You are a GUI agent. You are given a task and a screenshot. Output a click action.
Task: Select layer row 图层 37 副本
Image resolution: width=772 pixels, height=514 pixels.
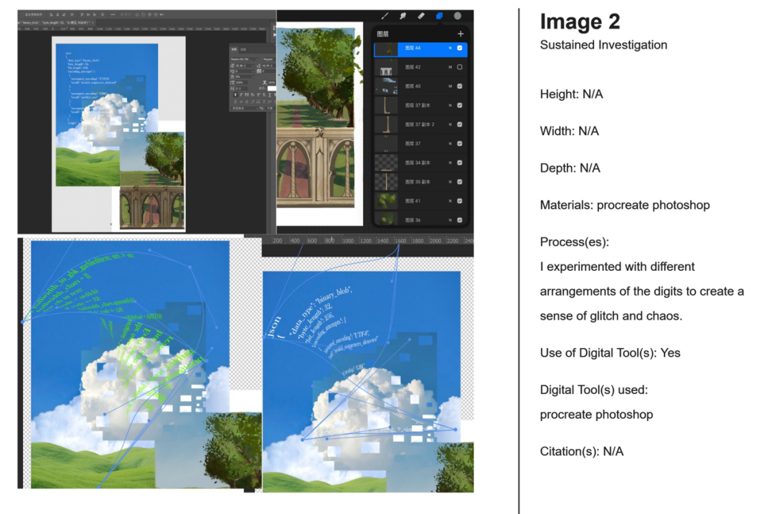[x=420, y=105]
